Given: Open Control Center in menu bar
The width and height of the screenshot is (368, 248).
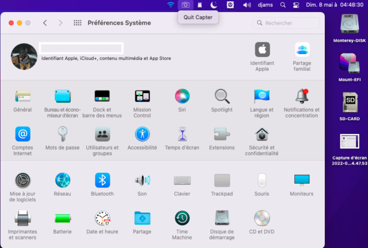Looking at the screenshot, I should tap(296, 5).
